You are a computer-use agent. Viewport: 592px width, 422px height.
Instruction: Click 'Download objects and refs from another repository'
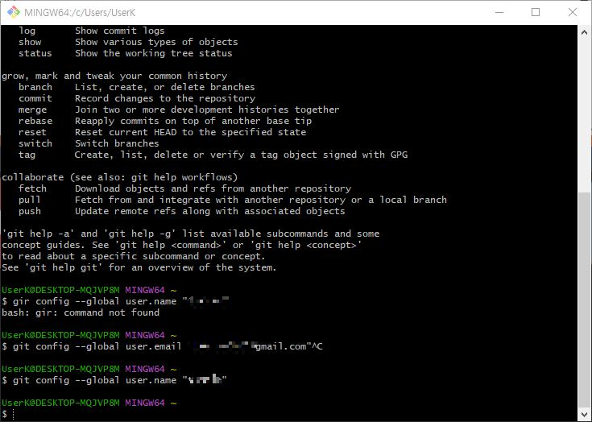pyautogui.click(x=213, y=188)
